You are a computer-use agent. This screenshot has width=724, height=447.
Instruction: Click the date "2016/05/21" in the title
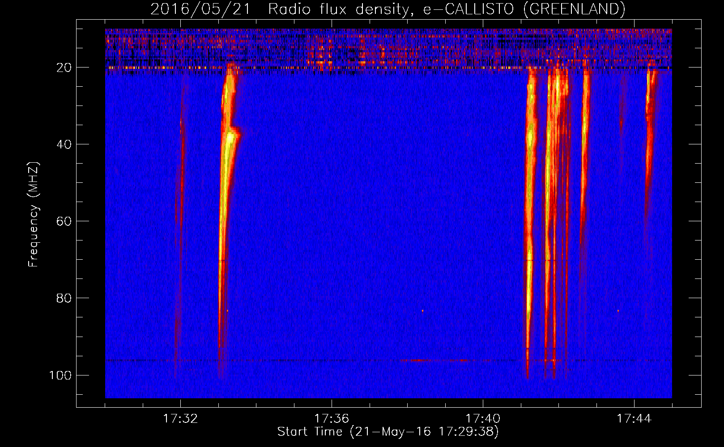[200, 9]
